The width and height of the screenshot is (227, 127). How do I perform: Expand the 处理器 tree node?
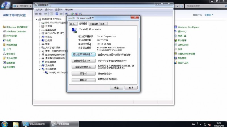tap(40, 26)
